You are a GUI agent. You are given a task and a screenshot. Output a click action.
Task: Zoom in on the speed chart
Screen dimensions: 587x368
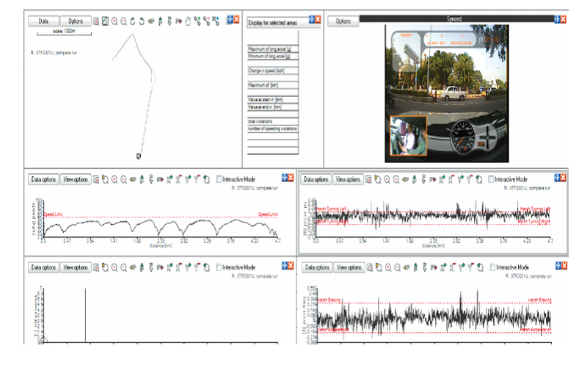pos(114,179)
